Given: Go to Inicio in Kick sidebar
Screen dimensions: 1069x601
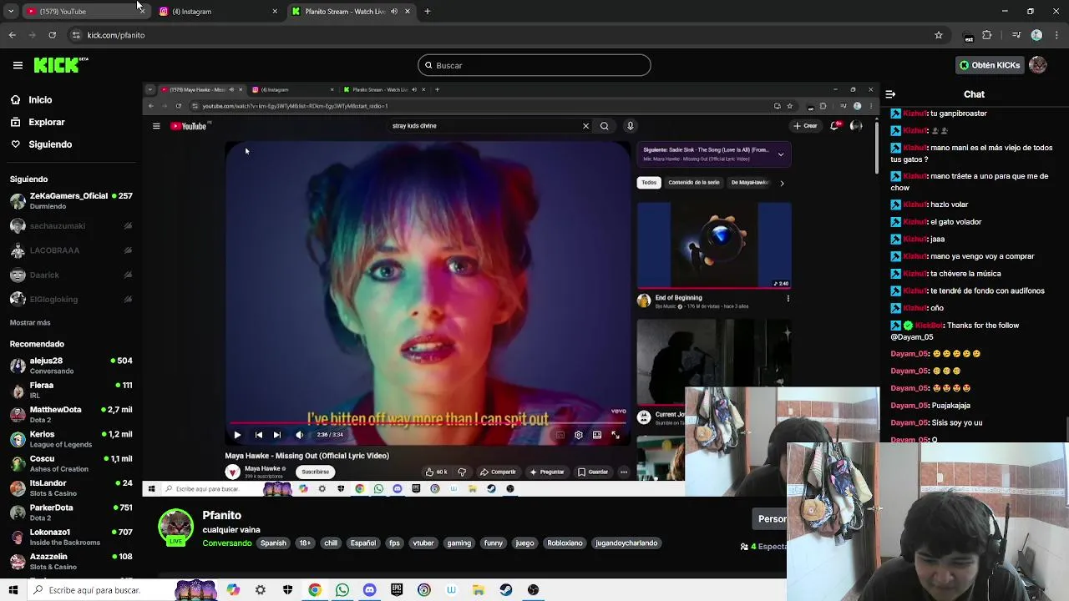Looking at the screenshot, I should pyautogui.click(x=40, y=100).
